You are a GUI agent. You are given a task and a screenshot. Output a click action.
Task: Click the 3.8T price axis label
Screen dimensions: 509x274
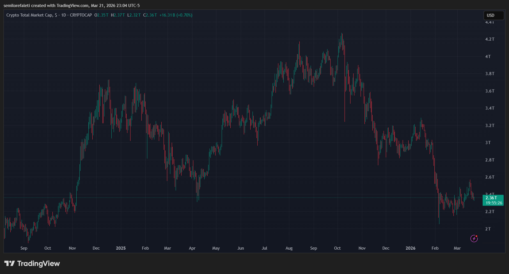[490, 74]
